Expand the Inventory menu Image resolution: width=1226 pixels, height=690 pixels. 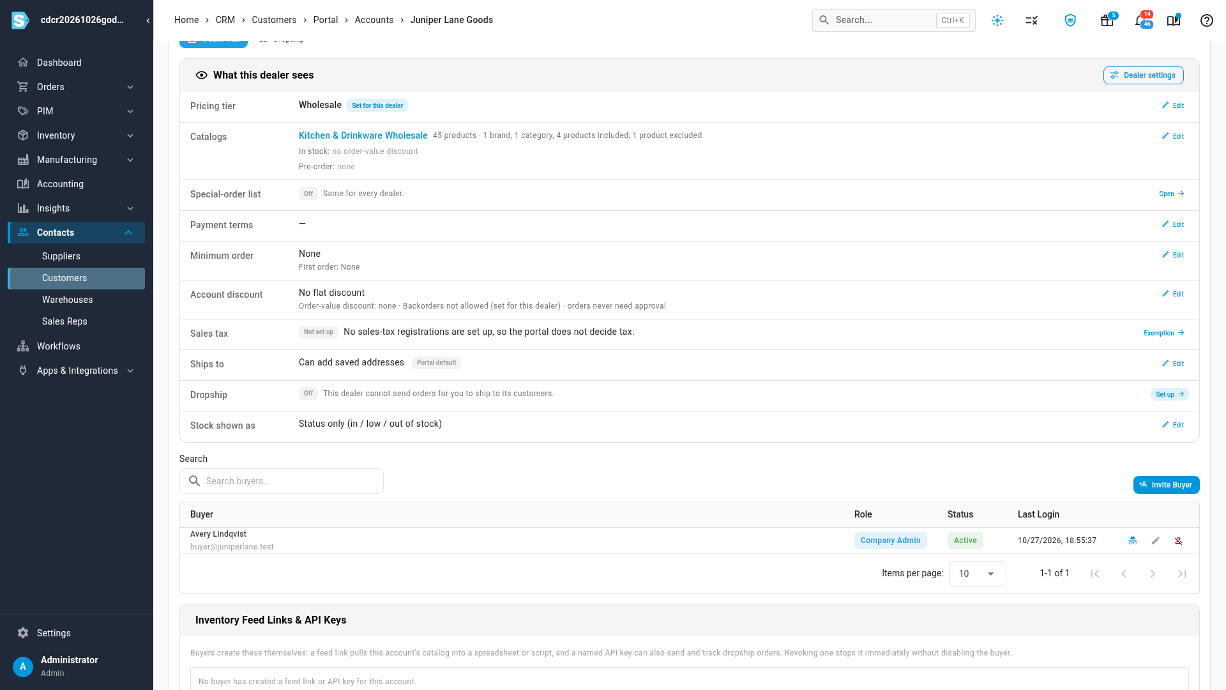coord(77,135)
